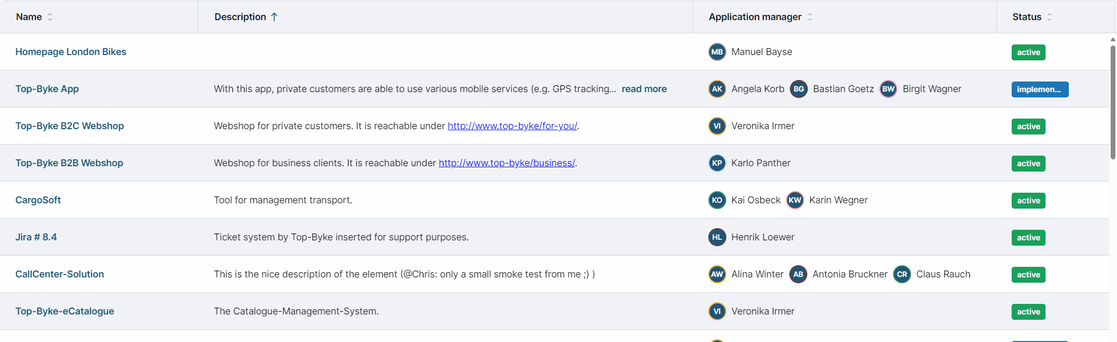Open the Homepage London Bikes application

pos(70,52)
